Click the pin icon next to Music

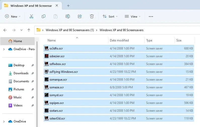[x=32, y=97]
